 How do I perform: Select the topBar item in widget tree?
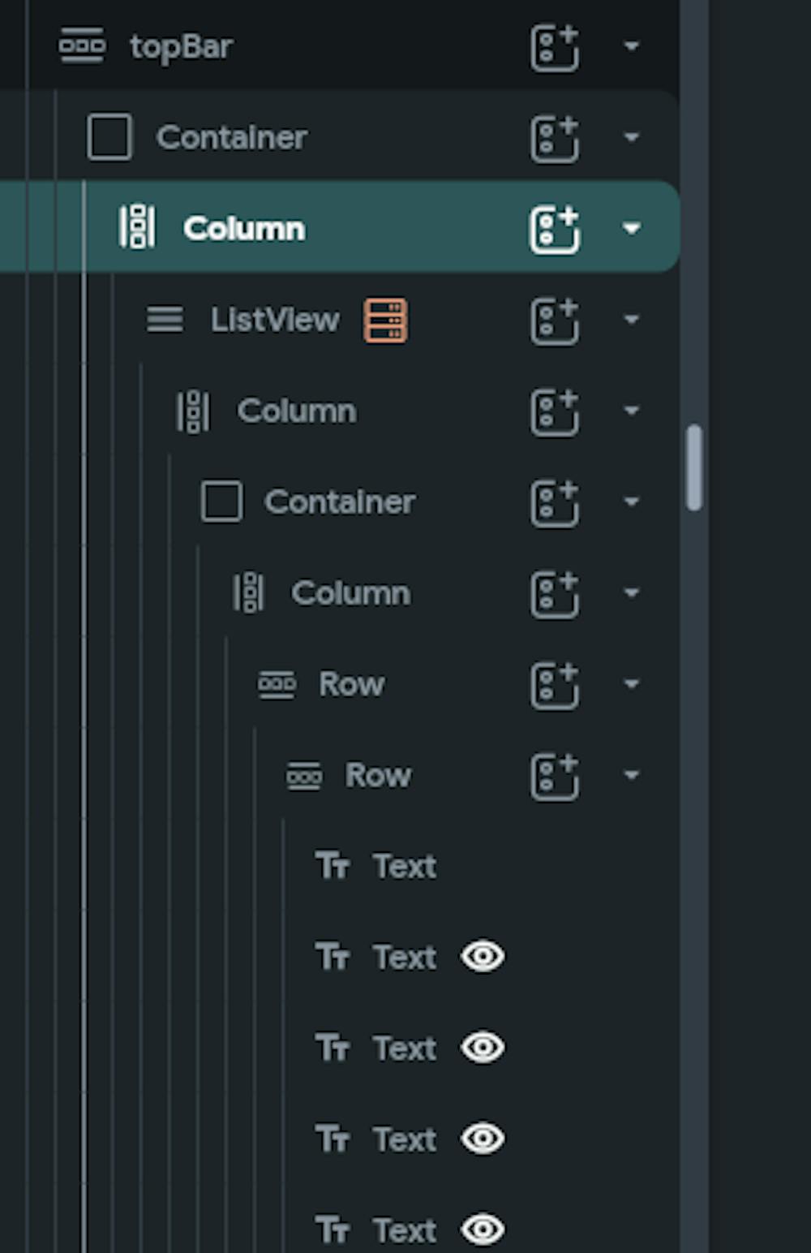[182, 47]
